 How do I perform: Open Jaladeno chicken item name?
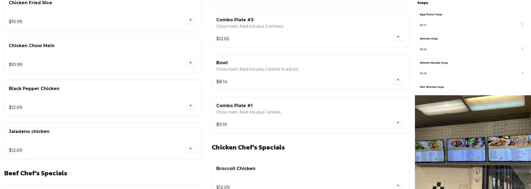(29, 132)
